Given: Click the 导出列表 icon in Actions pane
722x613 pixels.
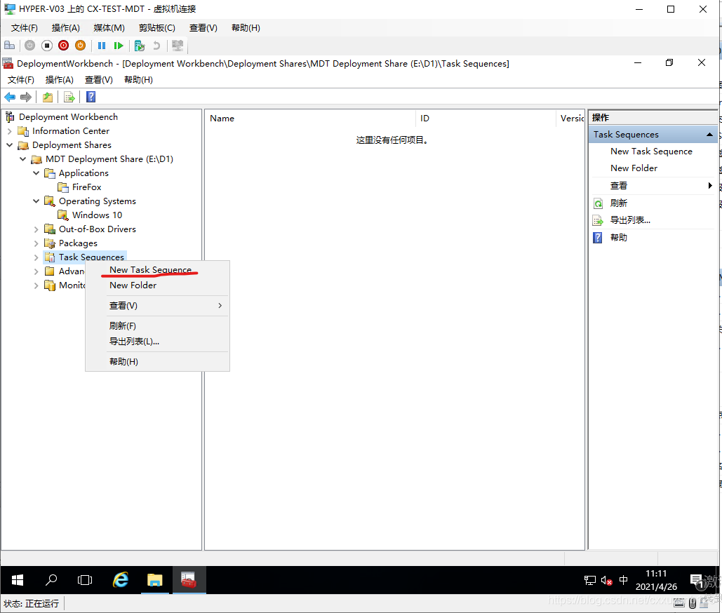Looking at the screenshot, I should (598, 220).
